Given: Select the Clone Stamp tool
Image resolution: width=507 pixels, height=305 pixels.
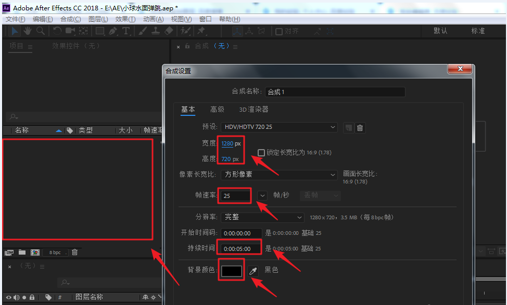Looking at the screenshot, I should click(156, 31).
